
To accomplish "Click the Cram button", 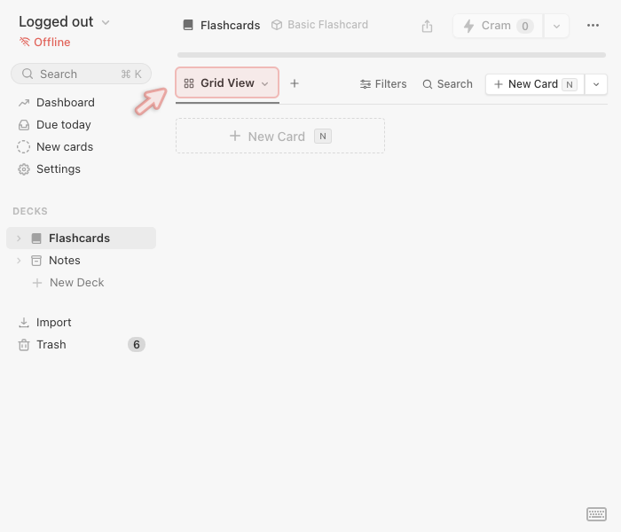I will pos(498,26).
